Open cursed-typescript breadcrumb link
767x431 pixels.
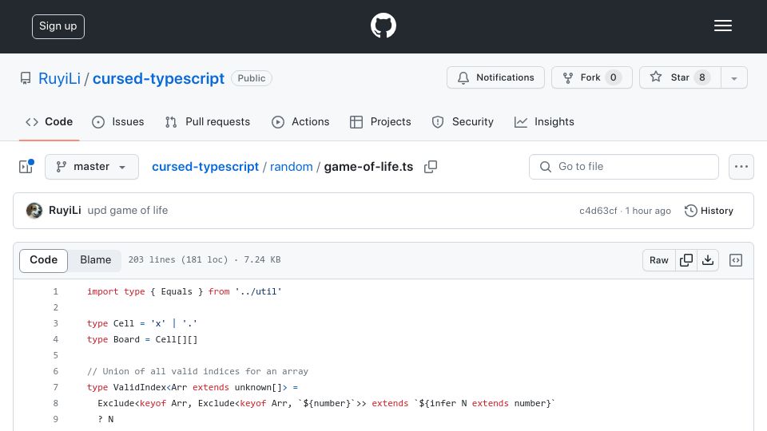pos(205,167)
